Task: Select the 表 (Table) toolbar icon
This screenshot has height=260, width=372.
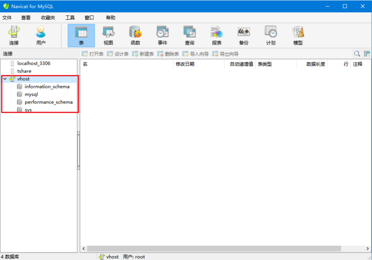Action: point(81,36)
